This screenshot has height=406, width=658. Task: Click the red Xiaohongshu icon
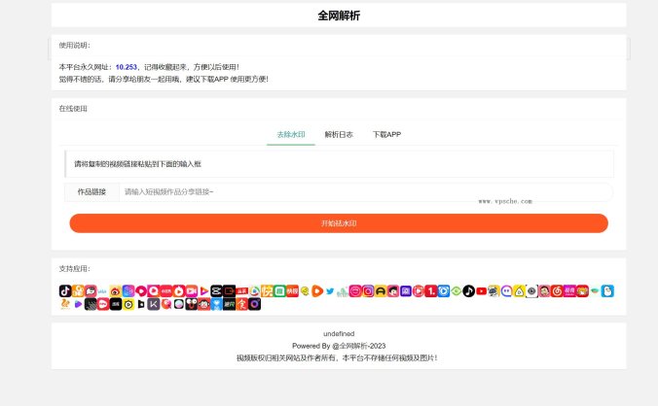165,290
